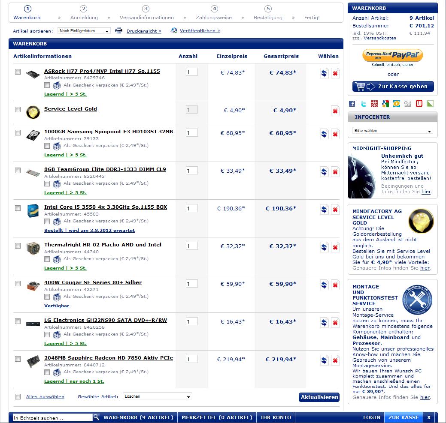Tick the Service Level Gold row checkbox
Viewport: 446px width, 423px height.
coord(18,109)
